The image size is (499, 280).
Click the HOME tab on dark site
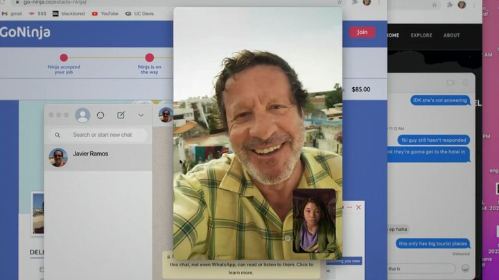394,35
